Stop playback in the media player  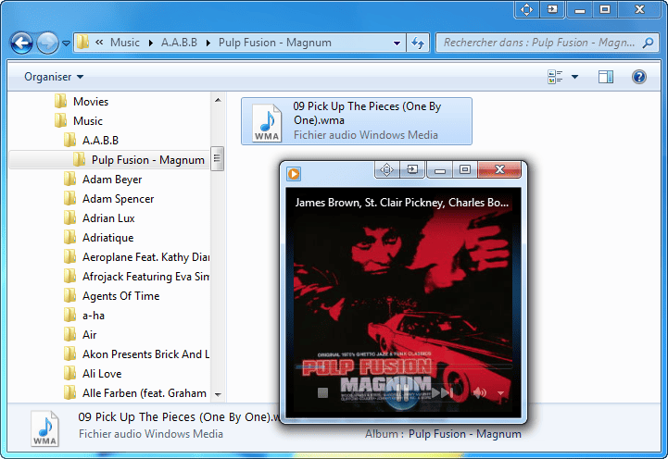[x=323, y=392]
